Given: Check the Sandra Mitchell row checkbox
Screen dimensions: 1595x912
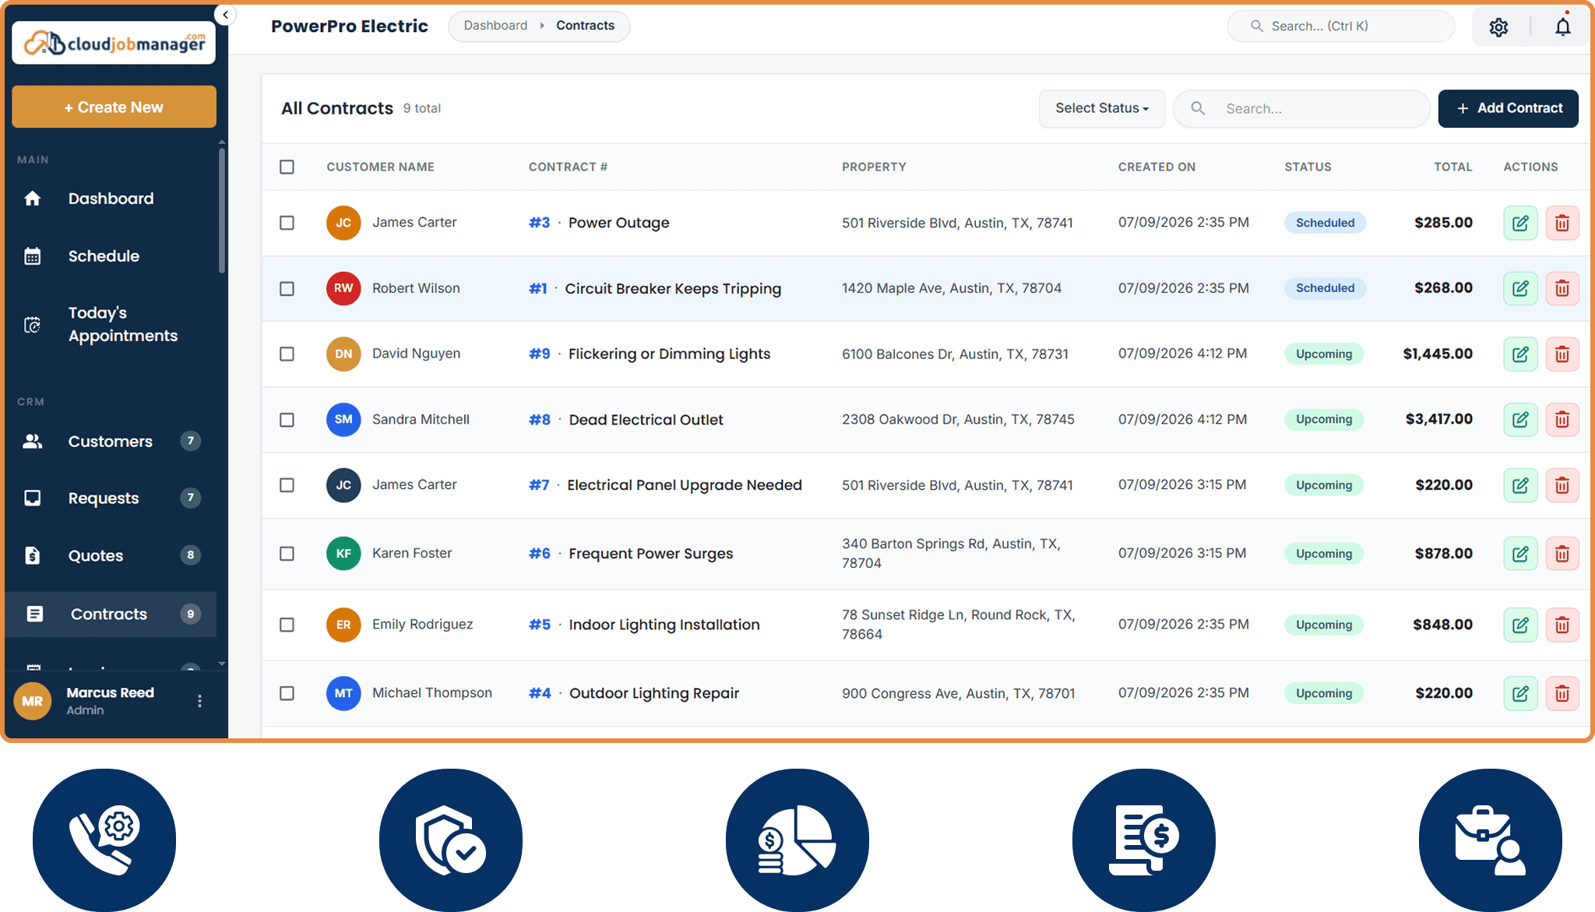Looking at the screenshot, I should pyautogui.click(x=287, y=420).
